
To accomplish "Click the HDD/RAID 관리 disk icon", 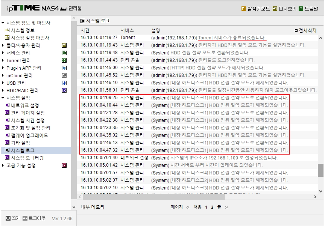I will [64, 90].
